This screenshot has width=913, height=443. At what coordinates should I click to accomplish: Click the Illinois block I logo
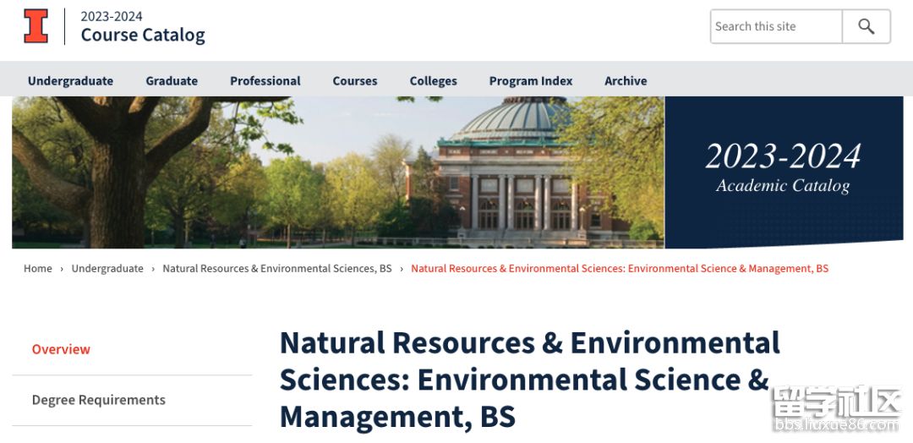click(x=36, y=26)
